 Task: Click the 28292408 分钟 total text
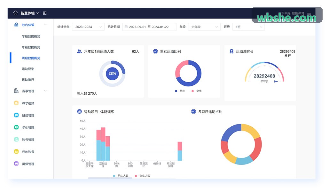pos(287,53)
